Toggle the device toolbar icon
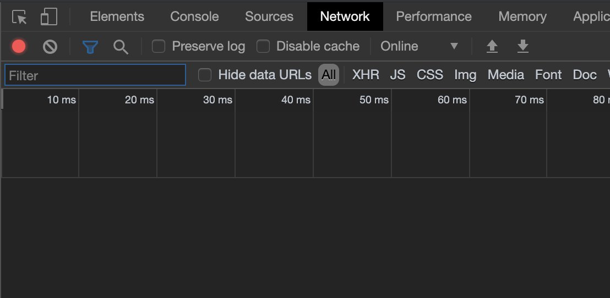This screenshot has height=298, width=610. click(x=49, y=16)
